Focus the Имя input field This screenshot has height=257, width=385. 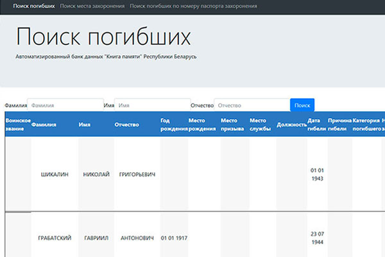153,105
